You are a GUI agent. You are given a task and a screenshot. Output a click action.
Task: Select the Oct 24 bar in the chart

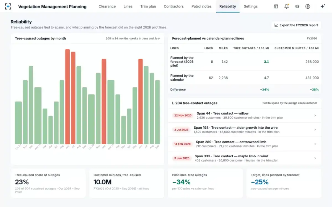tap(18, 123)
